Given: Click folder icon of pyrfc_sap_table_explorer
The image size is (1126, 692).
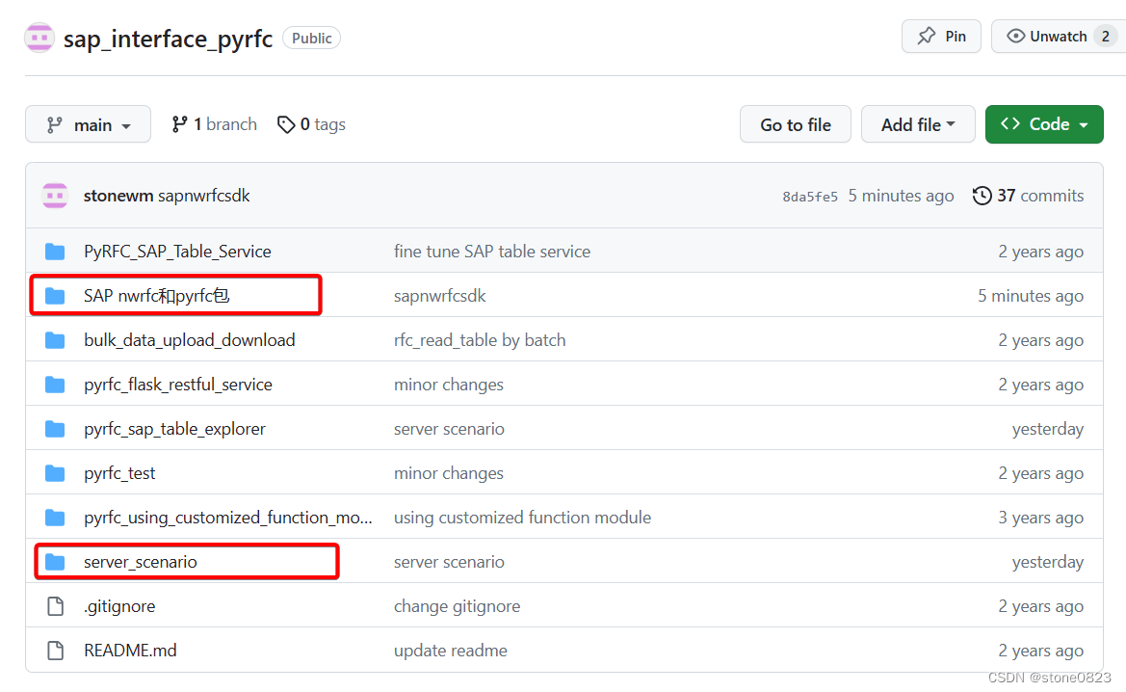Looking at the screenshot, I should click(55, 429).
